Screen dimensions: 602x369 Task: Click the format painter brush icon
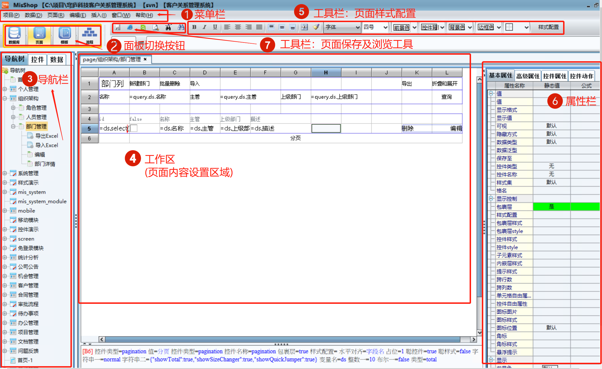click(x=316, y=27)
